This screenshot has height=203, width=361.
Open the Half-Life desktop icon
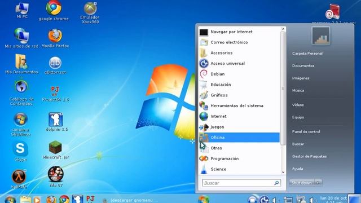[x=19, y=179]
